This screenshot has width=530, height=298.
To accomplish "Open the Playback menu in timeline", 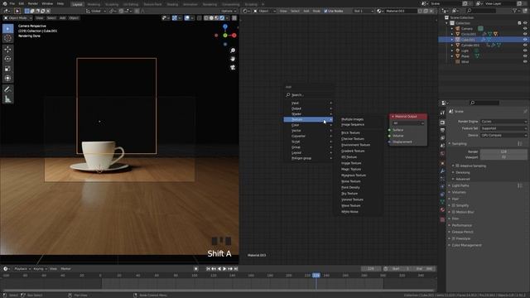I will point(22,269).
